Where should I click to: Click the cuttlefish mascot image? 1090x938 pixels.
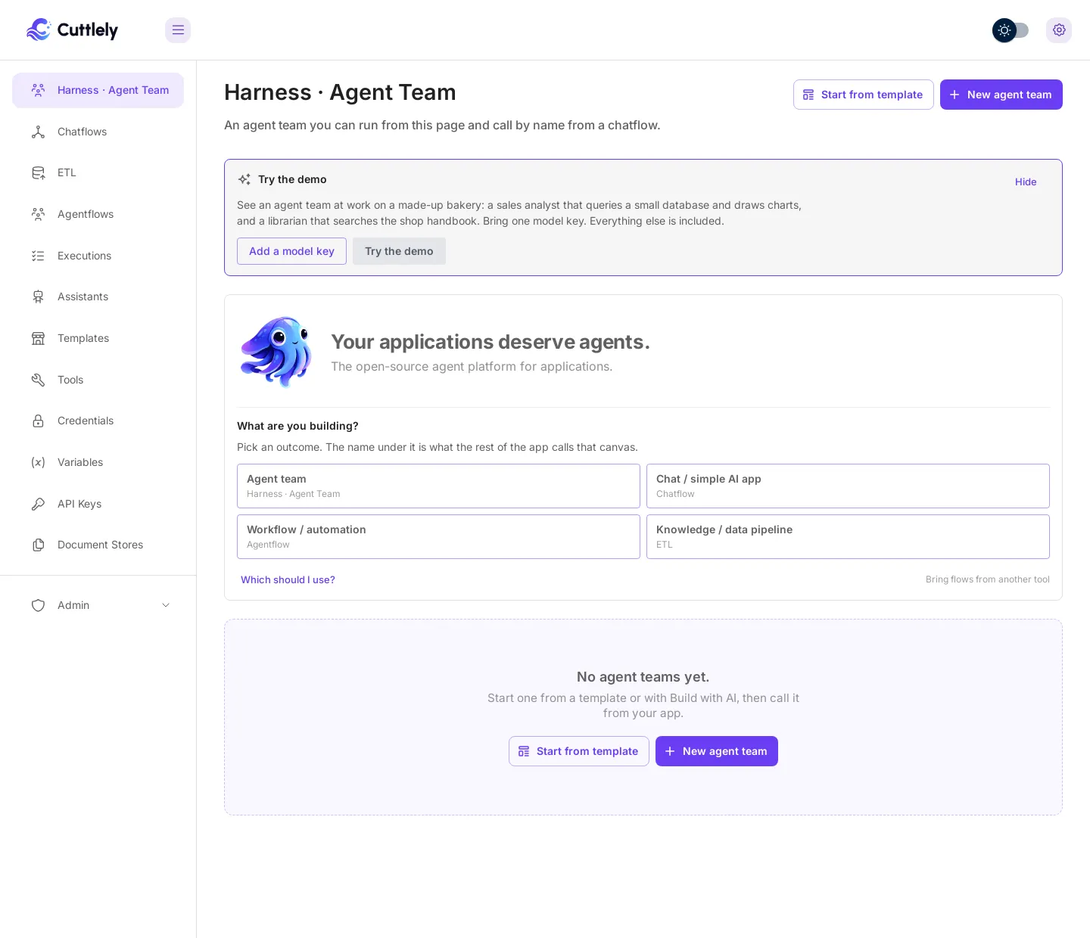click(x=276, y=351)
